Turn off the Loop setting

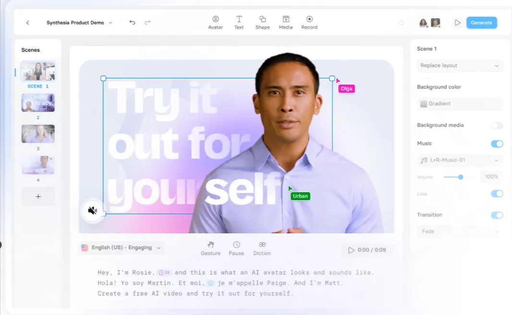497,194
